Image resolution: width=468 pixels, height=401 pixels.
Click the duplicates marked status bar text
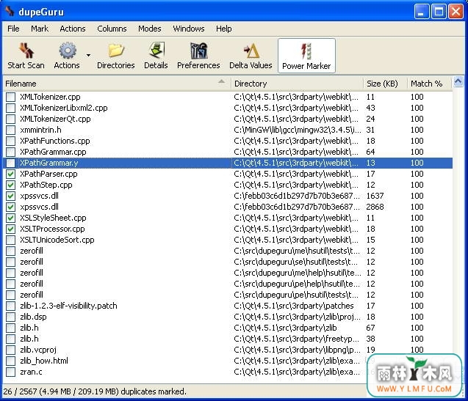point(95,391)
